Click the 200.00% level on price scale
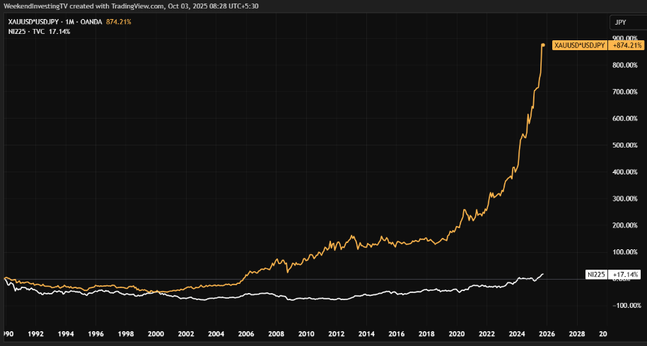This screenshot has width=647, height=346. click(626, 225)
